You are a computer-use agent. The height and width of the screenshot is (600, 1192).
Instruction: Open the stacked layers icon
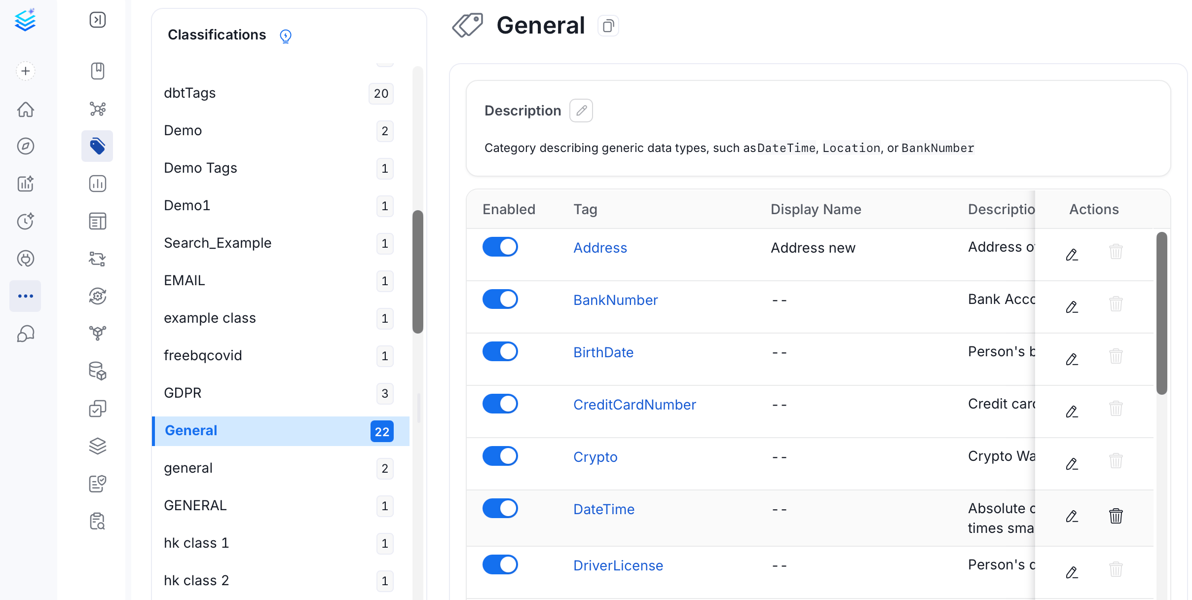tap(98, 446)
